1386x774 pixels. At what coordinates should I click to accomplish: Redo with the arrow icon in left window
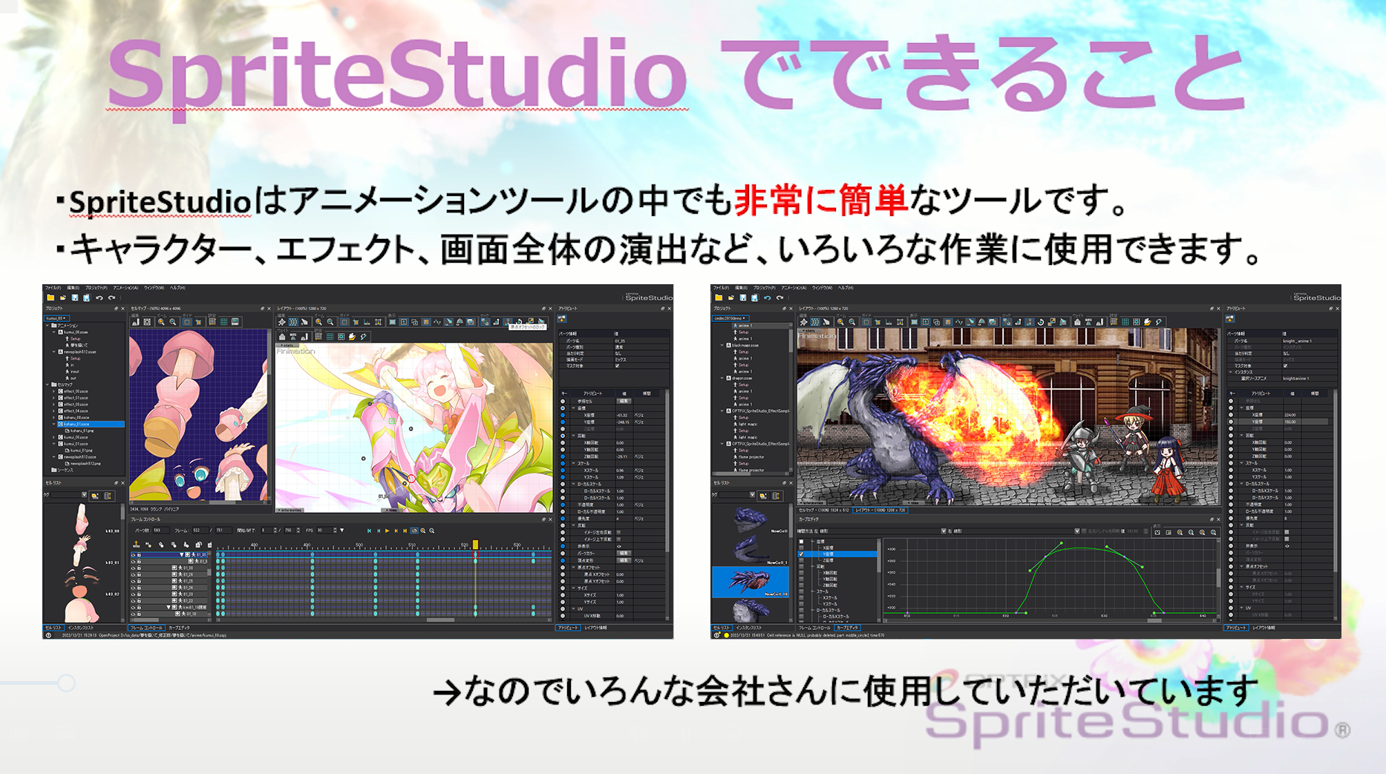(x=111, y=298)
